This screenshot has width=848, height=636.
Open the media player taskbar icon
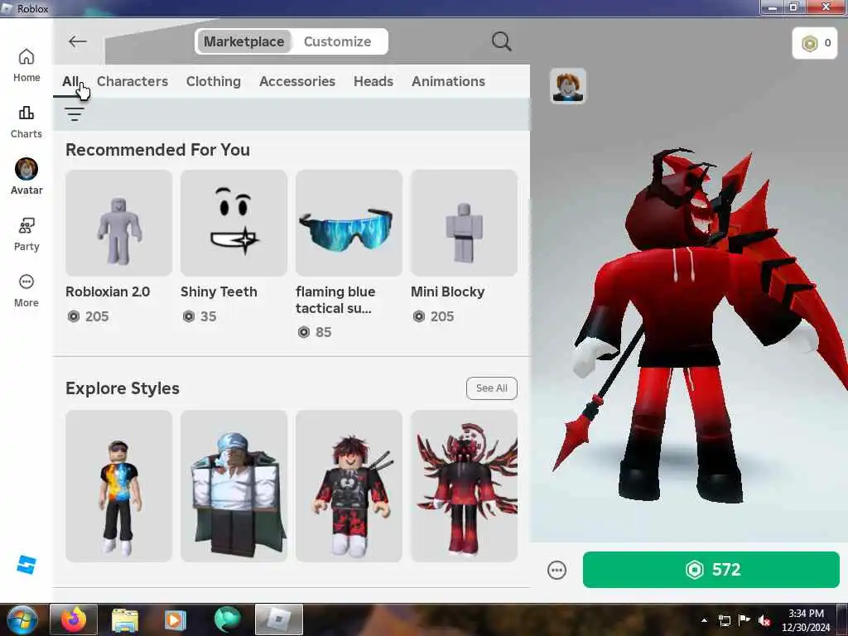click(x=175, y=619)
